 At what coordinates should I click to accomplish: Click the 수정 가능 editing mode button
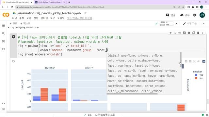pos(190,24)
